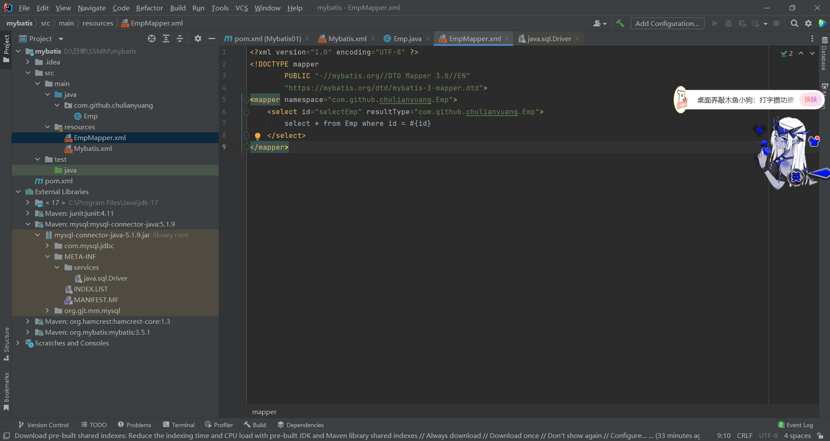The width and height of the screenshot is (830, 441).
Task: Click the yellow intention lightbulb
Action: [x=258, y=136]
